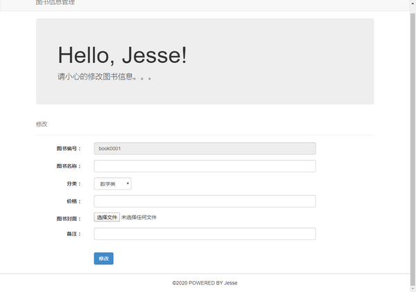Click the vertical scrollbar thumb

(413, 149)
